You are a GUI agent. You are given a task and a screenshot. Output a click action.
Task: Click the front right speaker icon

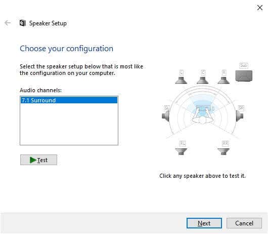point(224,81)
